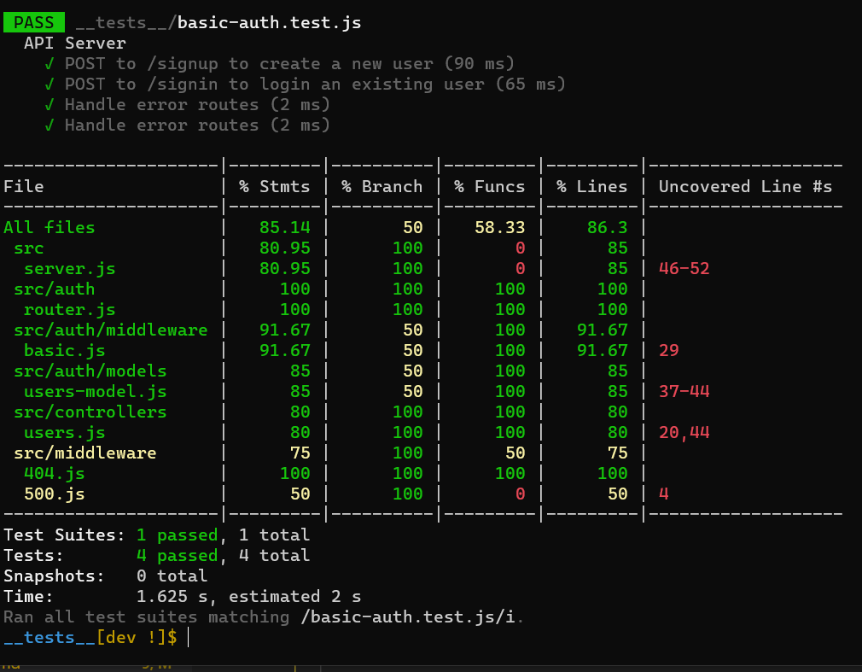The image size is (862, 672).
Task: Select the basic.js row label
Action: [64, 350]
